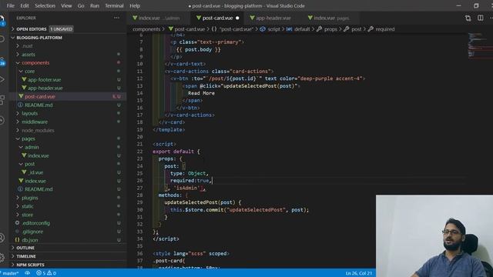Click the props breadcrumb segment
The image size is (493, 277).
[x=330, y=29]
